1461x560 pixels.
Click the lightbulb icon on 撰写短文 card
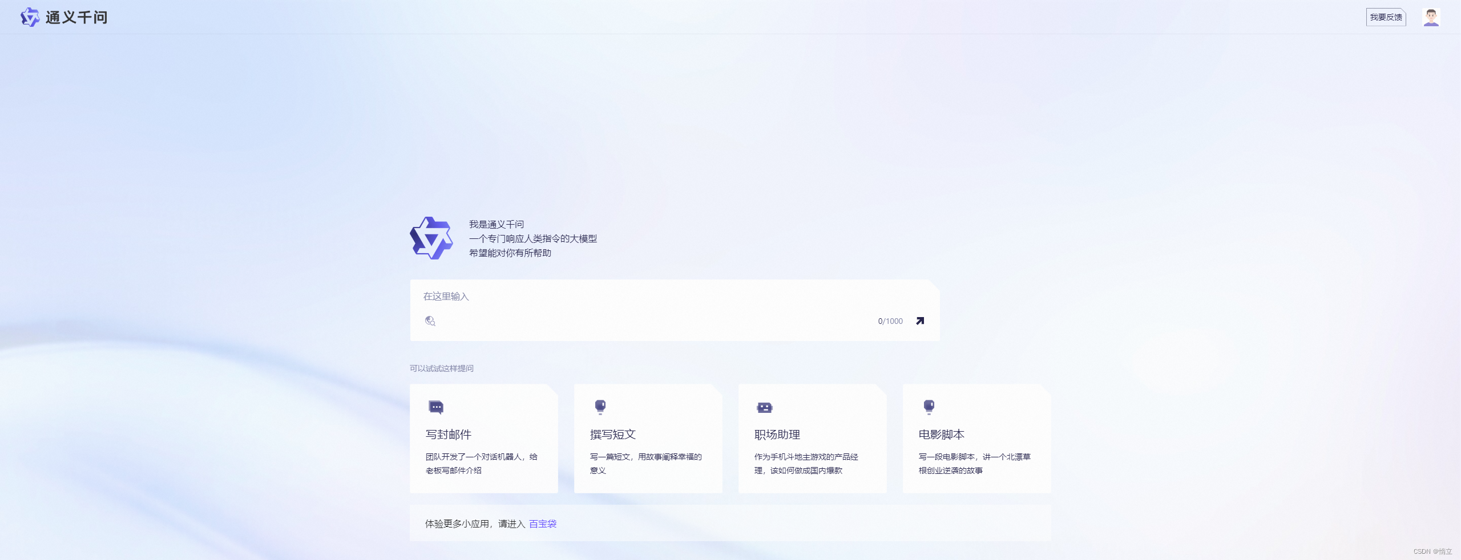coord(600,407)
